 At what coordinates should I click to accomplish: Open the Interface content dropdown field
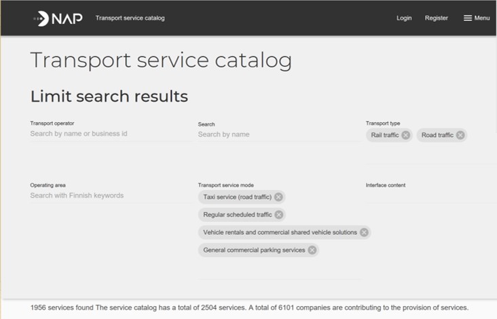pos(430,196)
